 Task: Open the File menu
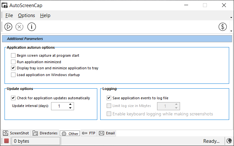pos(9,15)
